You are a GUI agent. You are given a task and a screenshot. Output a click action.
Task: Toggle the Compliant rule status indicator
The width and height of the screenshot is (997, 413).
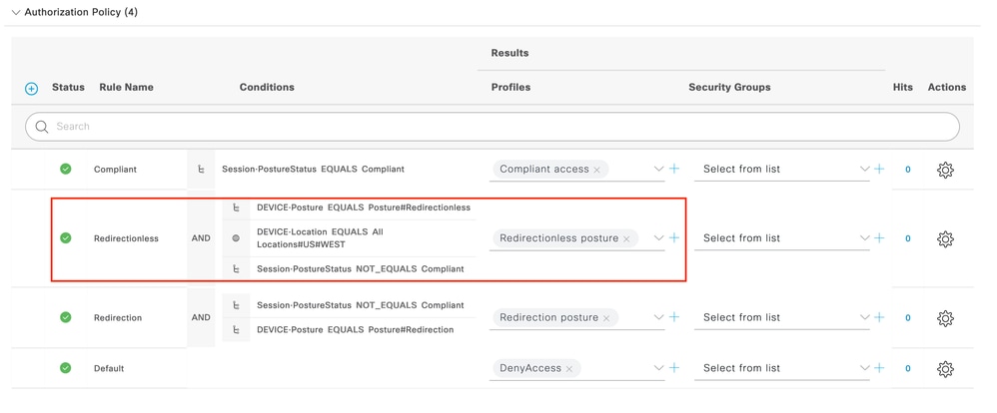pyautogui.click(x=66, y=170)
